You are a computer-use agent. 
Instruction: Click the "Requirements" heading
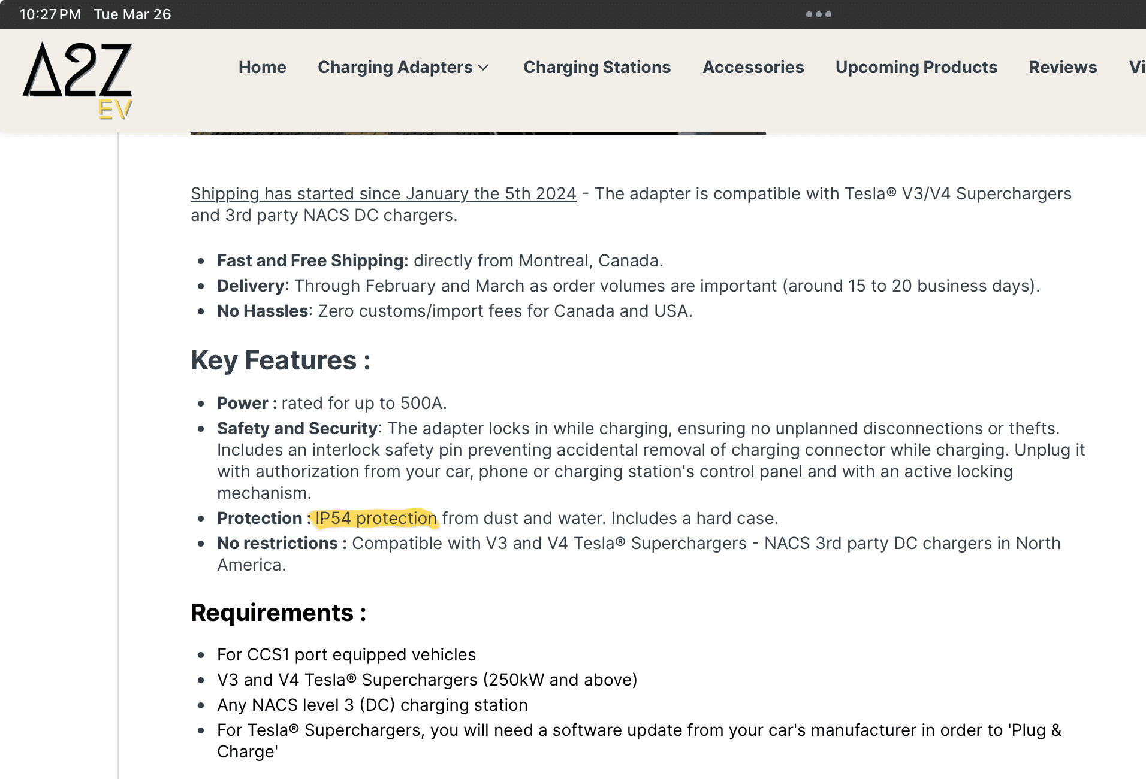pyautogui.click(x=278, y=613)
